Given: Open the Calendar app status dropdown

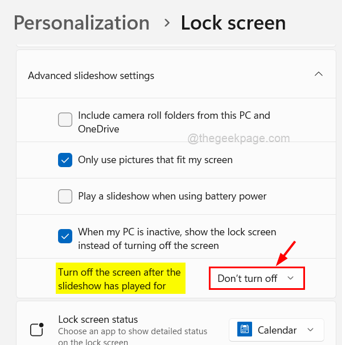Looking at the screenshot, I should tap(277, 330).
